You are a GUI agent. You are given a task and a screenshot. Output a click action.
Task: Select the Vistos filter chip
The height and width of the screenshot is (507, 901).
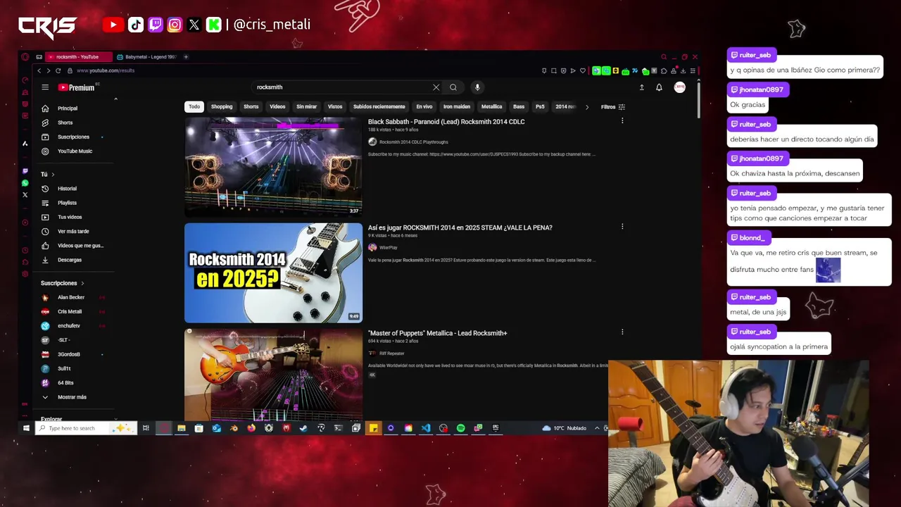335,107
